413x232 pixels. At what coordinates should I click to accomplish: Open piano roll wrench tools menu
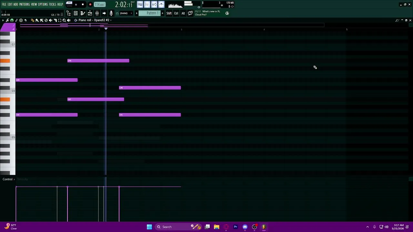(7, 20)
